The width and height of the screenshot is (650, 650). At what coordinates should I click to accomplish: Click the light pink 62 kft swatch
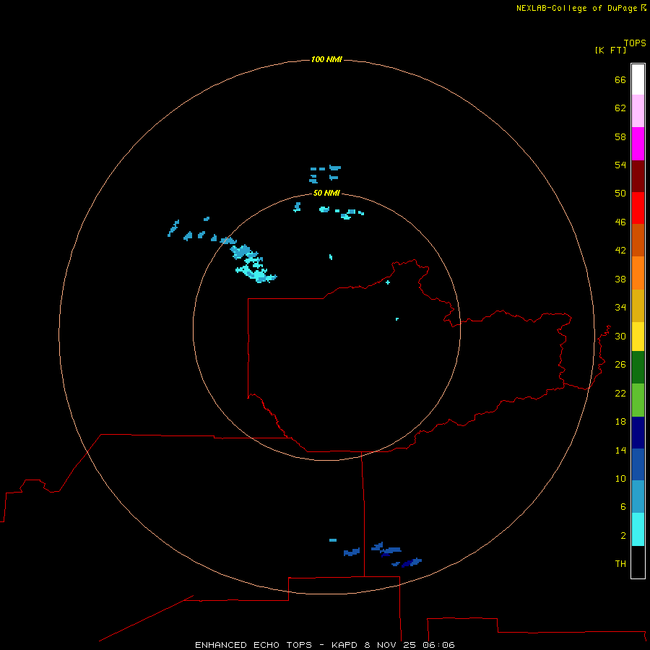coord(638,111)
